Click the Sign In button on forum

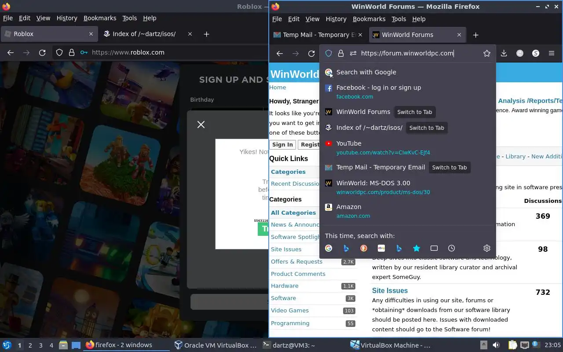[282, 144]
